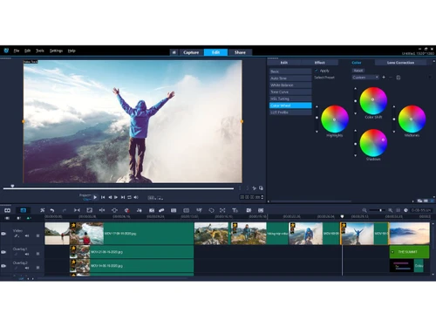Step to previous frame
The image size is (436, 327).
pyautogui.click(x=110, y=197)
